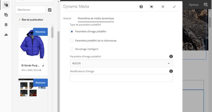Switch to Paramètres de média dynamique tab
212x112 pixels.
(x=96, y=18)
